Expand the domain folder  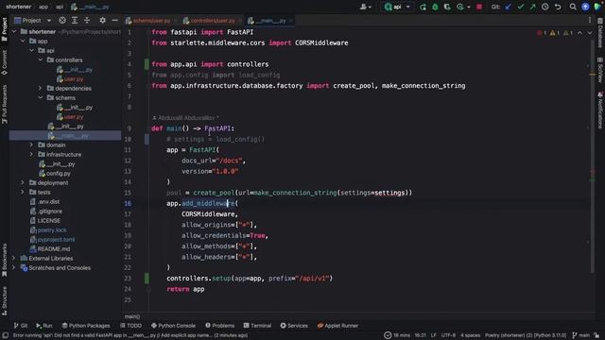point(31,144)
